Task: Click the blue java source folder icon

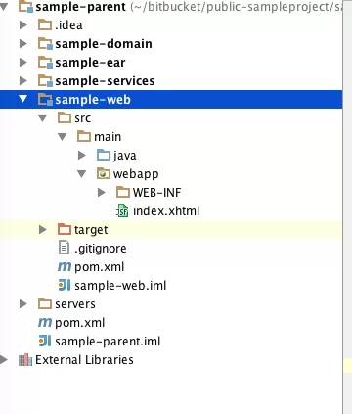Action: pyautogui.click(x=104, y=155)
